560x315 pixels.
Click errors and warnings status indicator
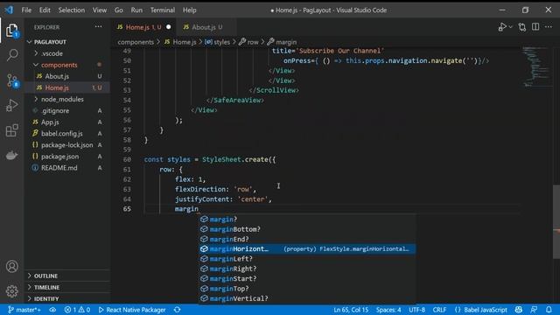(x=77, y=310)
